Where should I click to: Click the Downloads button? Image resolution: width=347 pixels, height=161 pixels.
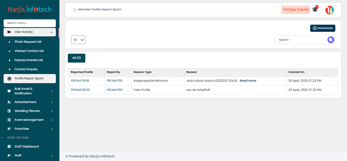(x=323, y=28)
